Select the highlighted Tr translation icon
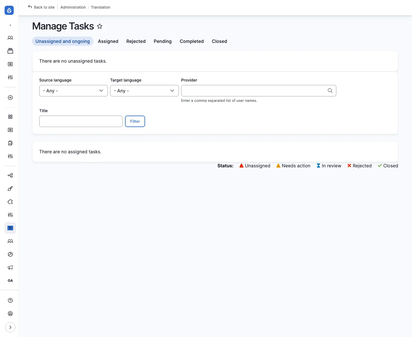This screenshot has width=412, height=337. click(10, 228)
